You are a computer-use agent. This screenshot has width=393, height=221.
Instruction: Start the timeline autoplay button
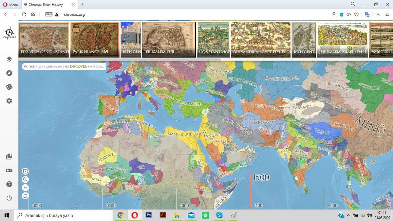pos(25,171)
